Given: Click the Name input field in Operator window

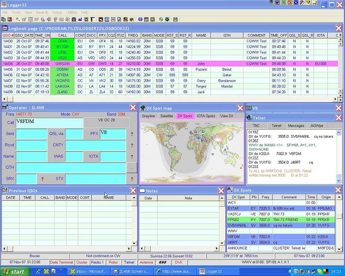Looking at the screenshot, I should pyautogui.click(x=31, y=157).
